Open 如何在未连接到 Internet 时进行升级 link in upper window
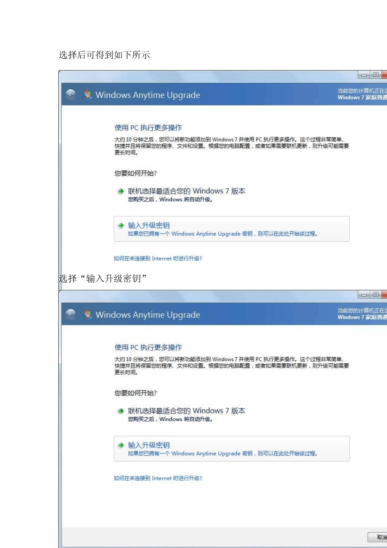 (158, 259)
